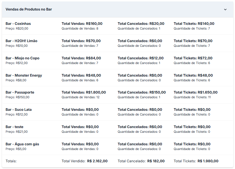Select the Bar - Suco Lata row

pyautogui.click(x=117, y=112)
